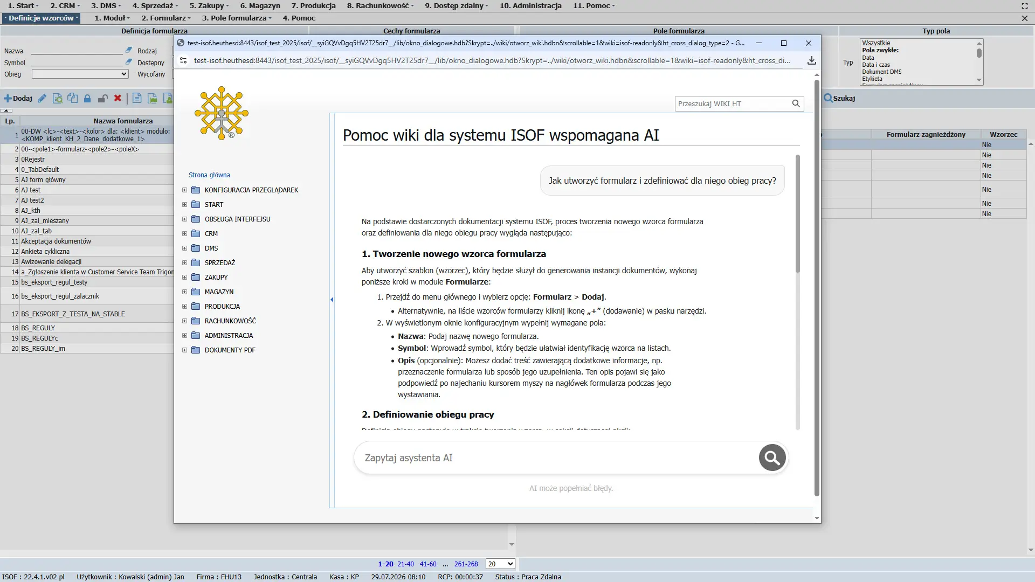
Task: Click the KONFIGURACJA PRZEGLĄDAREK folder icon
Action: pyautogui.click(x=196, y=190)
